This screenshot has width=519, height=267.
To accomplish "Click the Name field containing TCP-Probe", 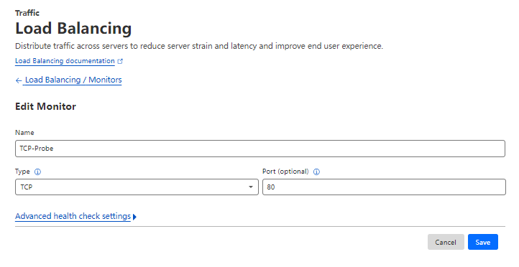I will pos(259,149).
